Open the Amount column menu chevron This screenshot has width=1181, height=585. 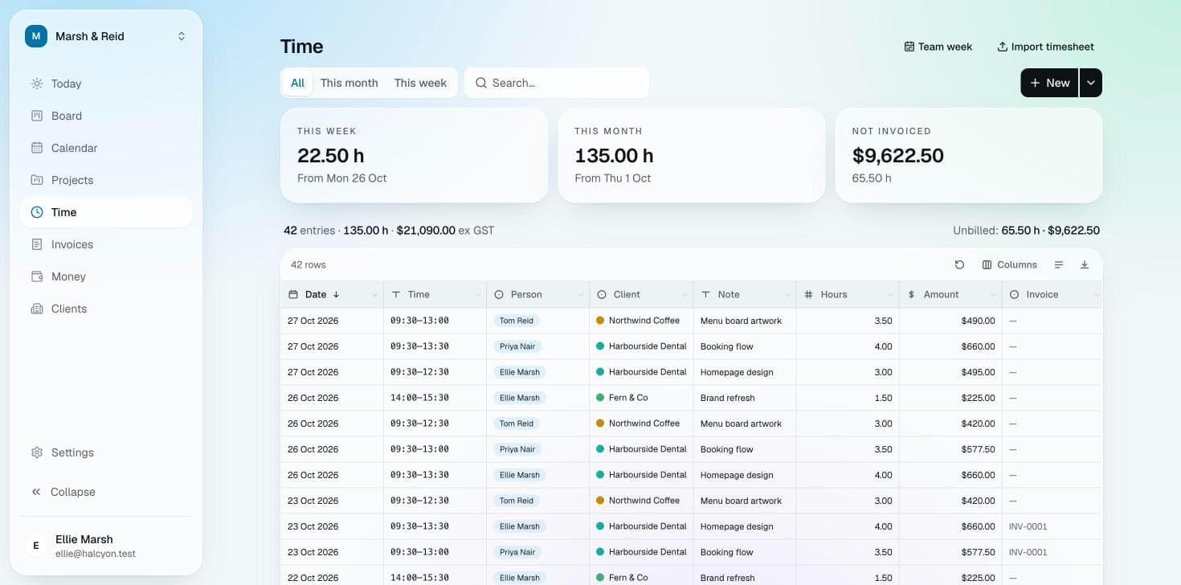(993, 295)
